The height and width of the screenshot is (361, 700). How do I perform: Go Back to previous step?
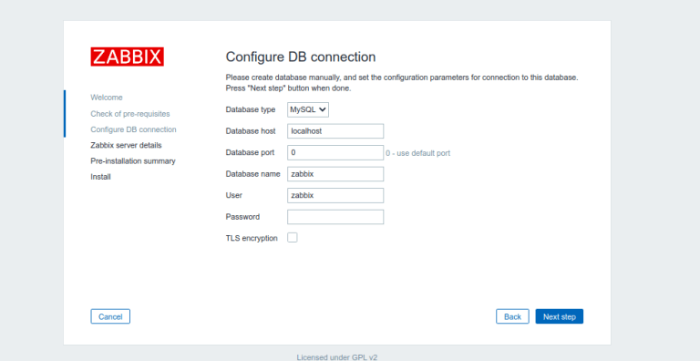click(512, 316)
